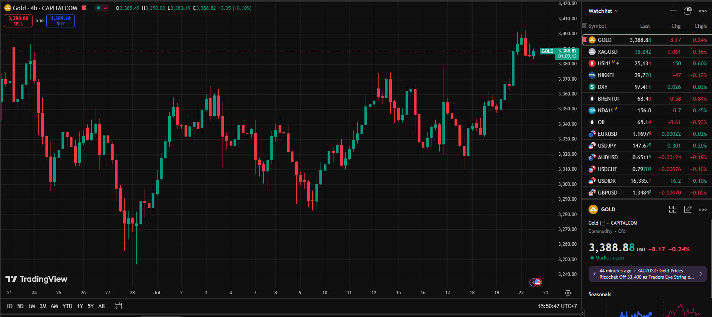Open the XAU/USD Gold Prices news headline
Viewport: 712px width, 317px height.
(x=647, y=274)
